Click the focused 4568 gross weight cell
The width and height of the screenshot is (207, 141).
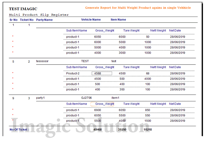(102, 73)
